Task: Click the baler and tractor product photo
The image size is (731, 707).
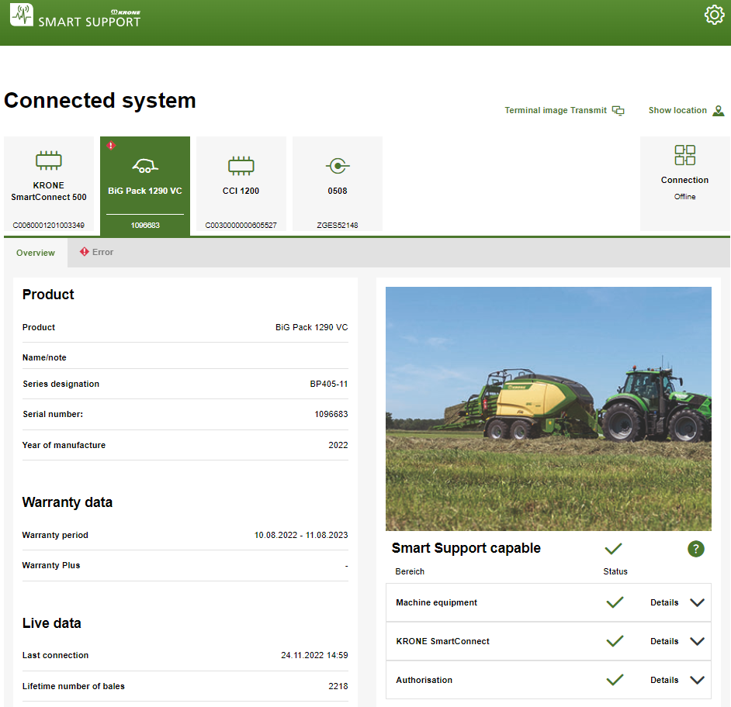Action: click(x=548, y=409)
